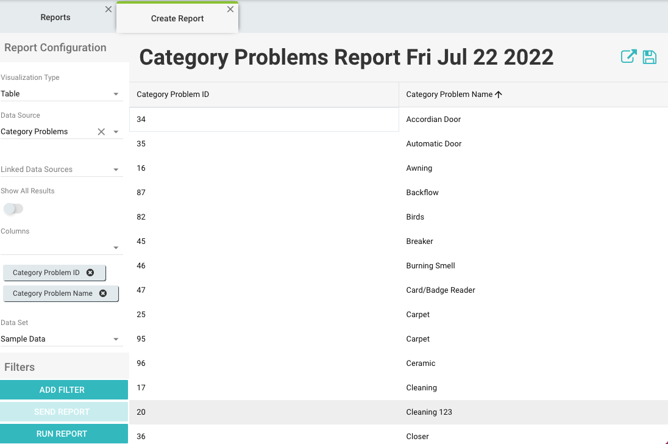Image resolution: width=668 pixels, height=444 pixels.
Task: Click the export report icon
Action: [x=628, y=57]
